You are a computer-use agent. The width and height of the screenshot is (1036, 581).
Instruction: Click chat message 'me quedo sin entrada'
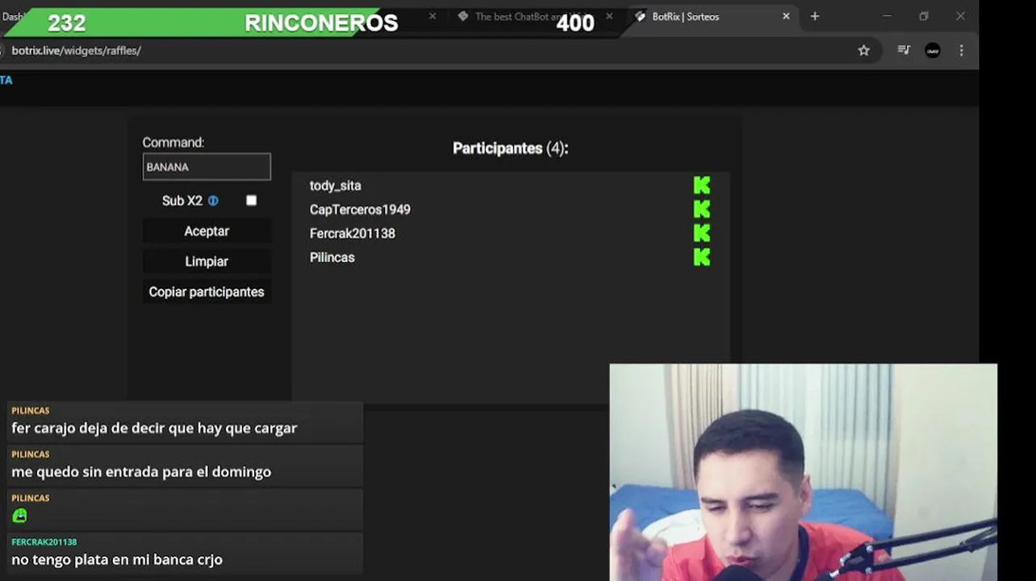141,472
